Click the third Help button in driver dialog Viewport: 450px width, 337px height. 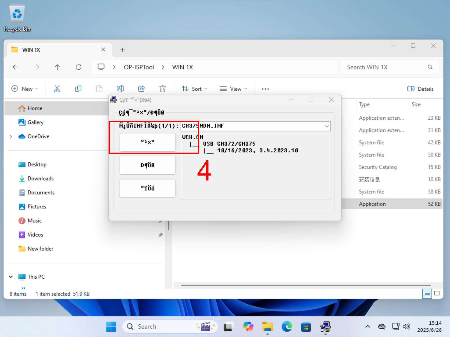point(148,188)
